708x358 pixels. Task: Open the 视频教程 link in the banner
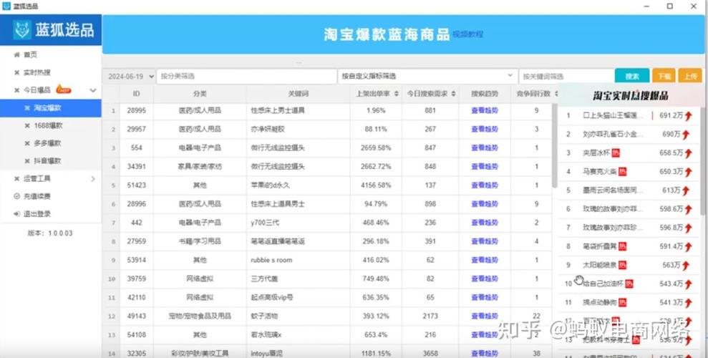[x=467, y=34]
